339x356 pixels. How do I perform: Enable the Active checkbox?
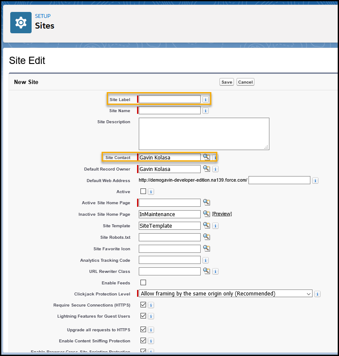143,191
